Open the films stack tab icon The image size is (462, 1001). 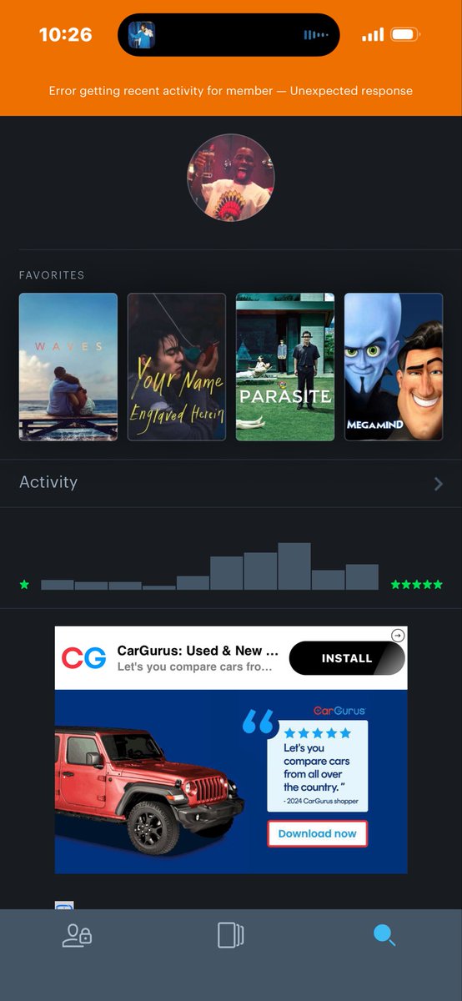tap(230, 935)
